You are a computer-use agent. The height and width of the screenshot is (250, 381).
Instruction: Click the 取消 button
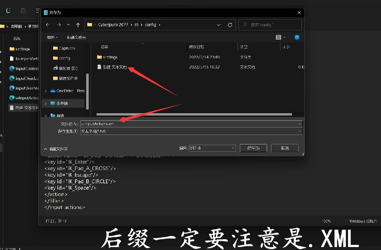click(x=285, y=148)
